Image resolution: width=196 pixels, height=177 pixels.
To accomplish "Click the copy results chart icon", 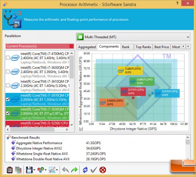I will (18, 170).
